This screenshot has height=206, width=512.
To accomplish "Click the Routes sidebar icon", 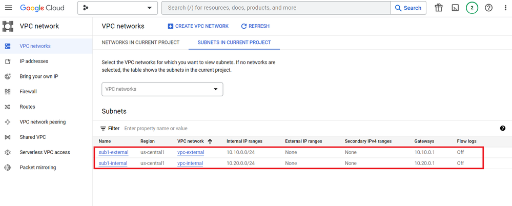I will coord(8,107).
